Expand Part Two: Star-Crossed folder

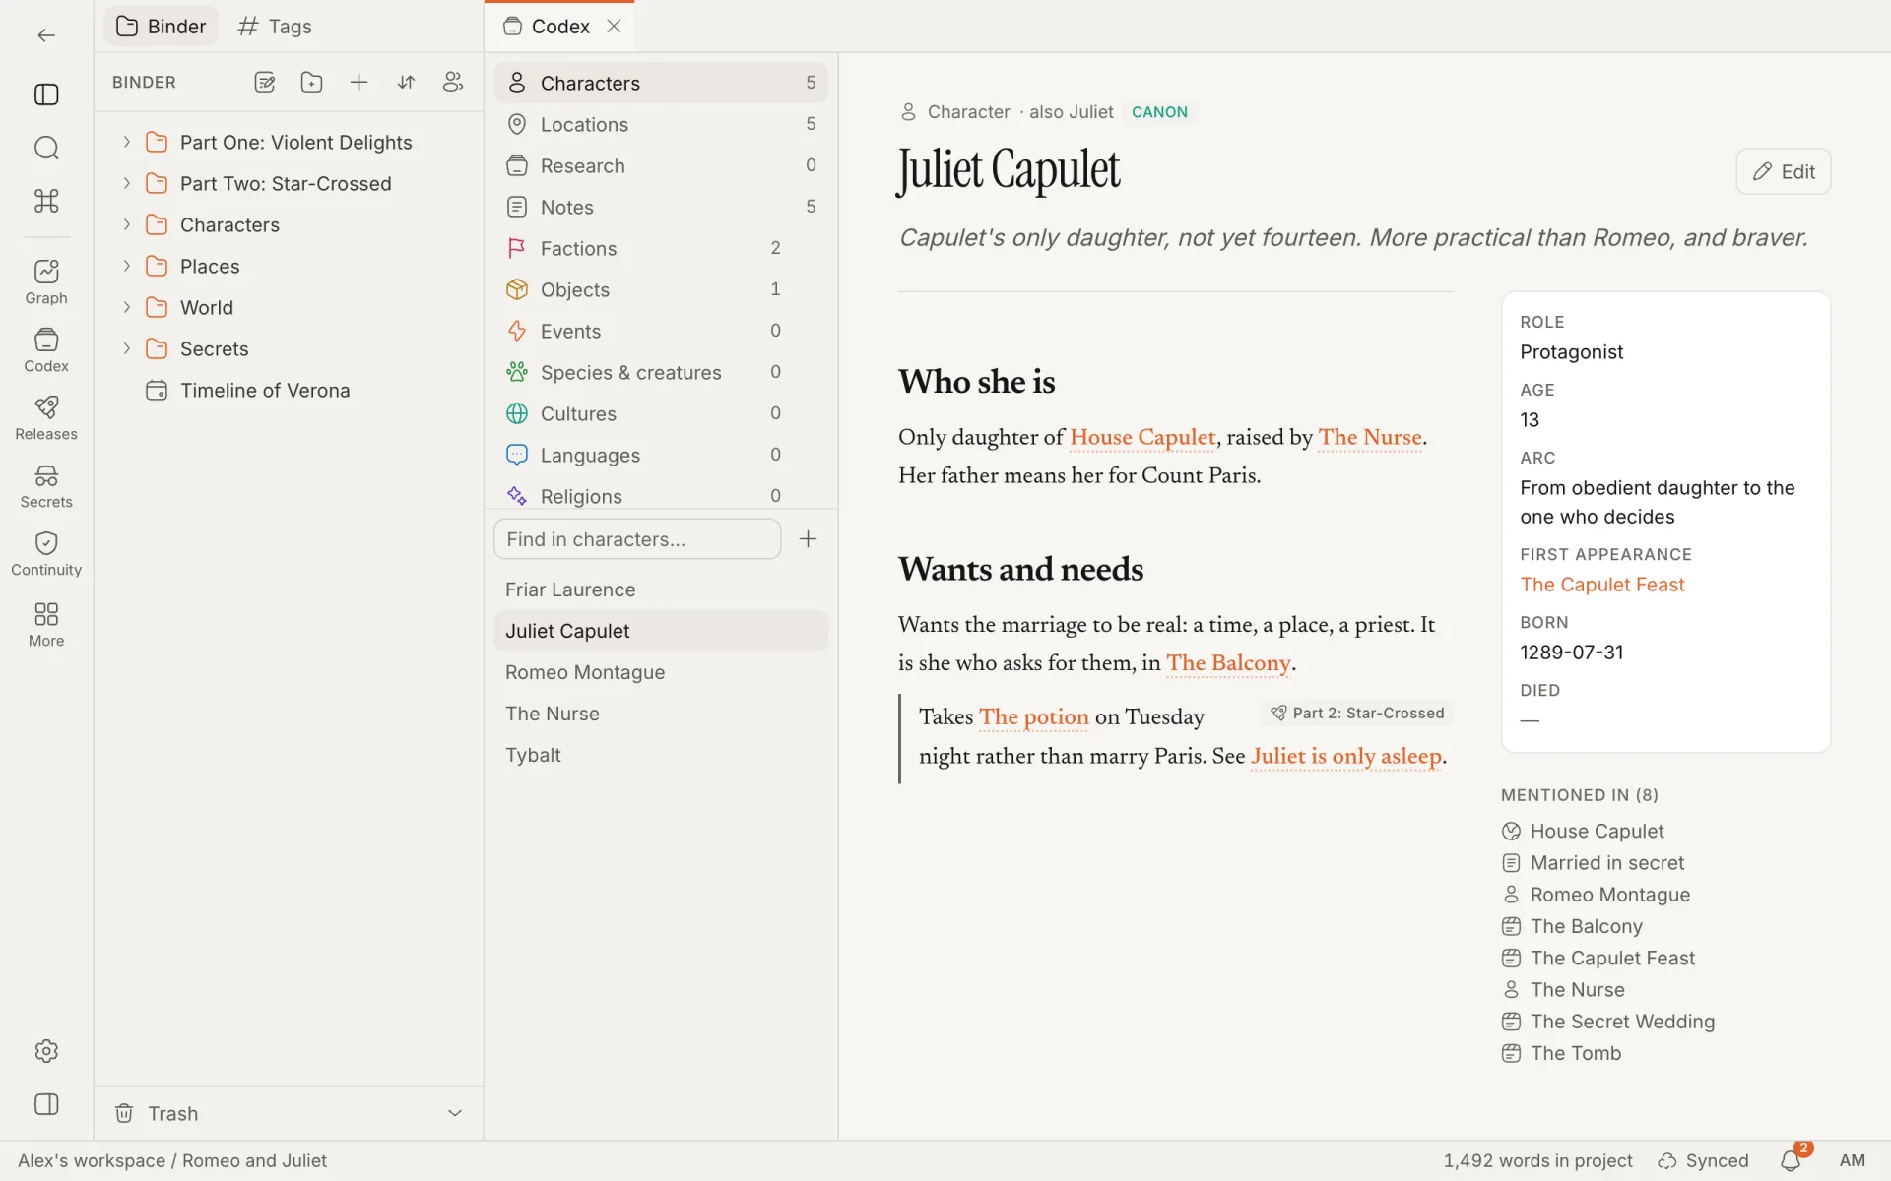126,183
